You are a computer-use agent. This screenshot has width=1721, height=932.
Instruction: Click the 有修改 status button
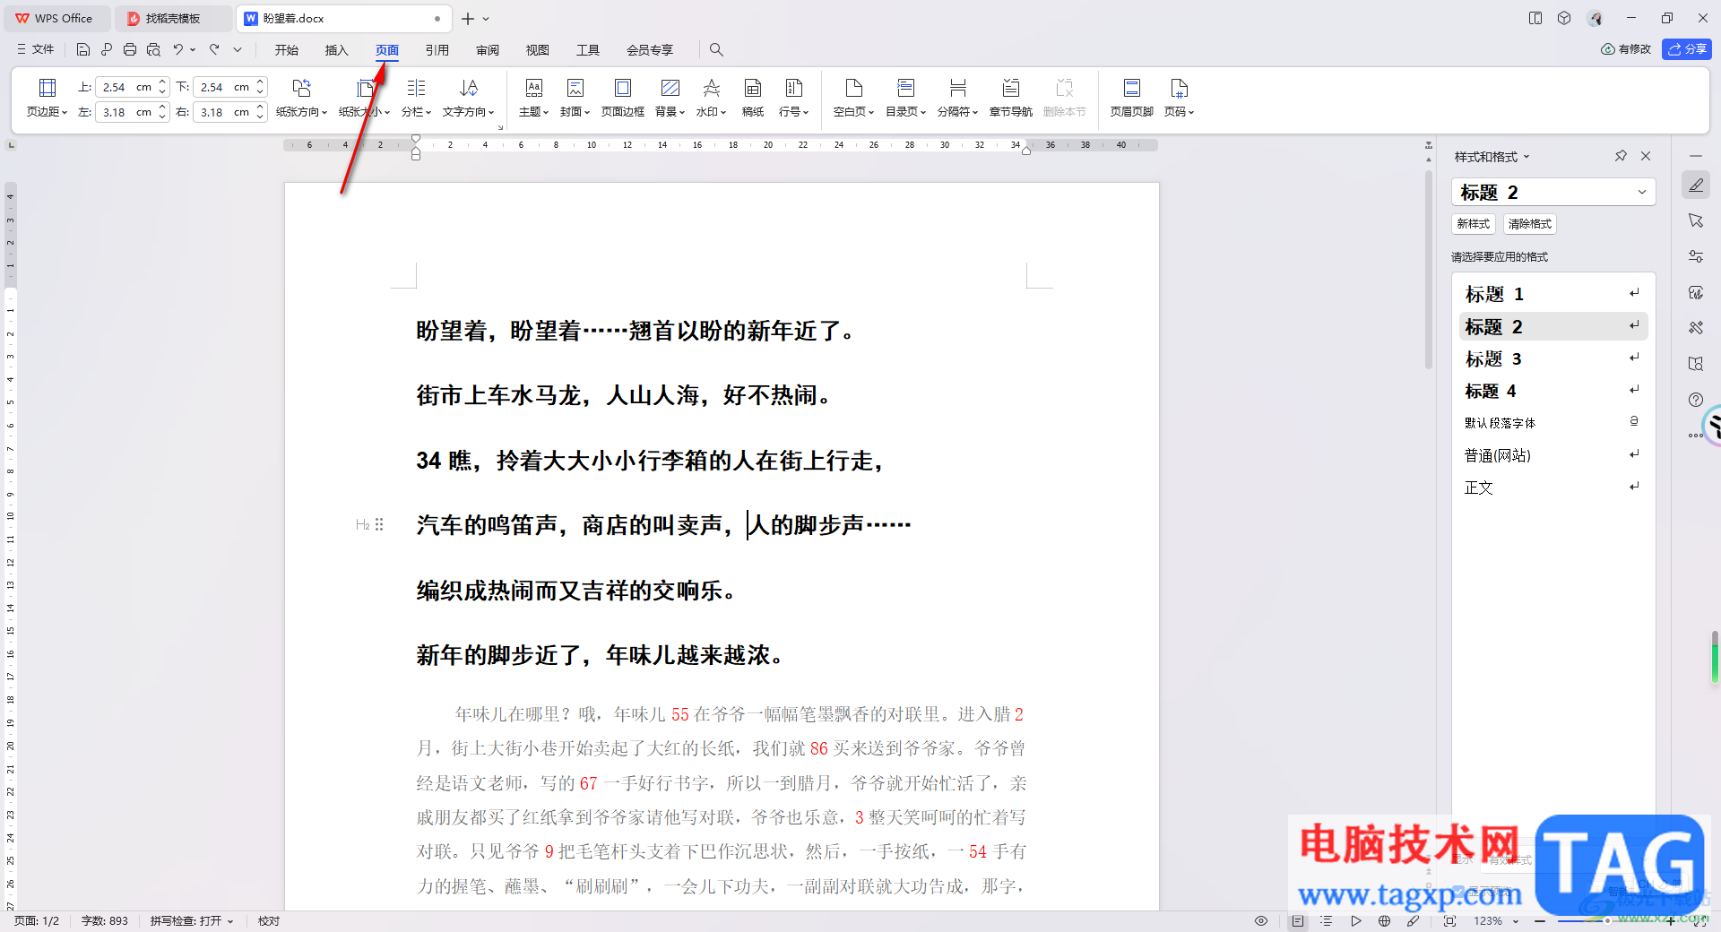click(1626, 49)
